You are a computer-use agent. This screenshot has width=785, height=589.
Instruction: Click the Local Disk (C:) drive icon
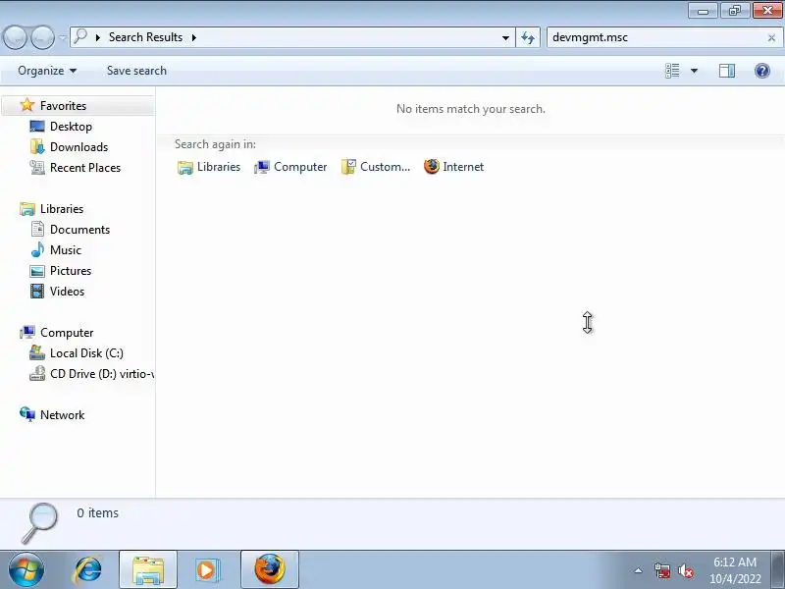(x=37, y=352)
